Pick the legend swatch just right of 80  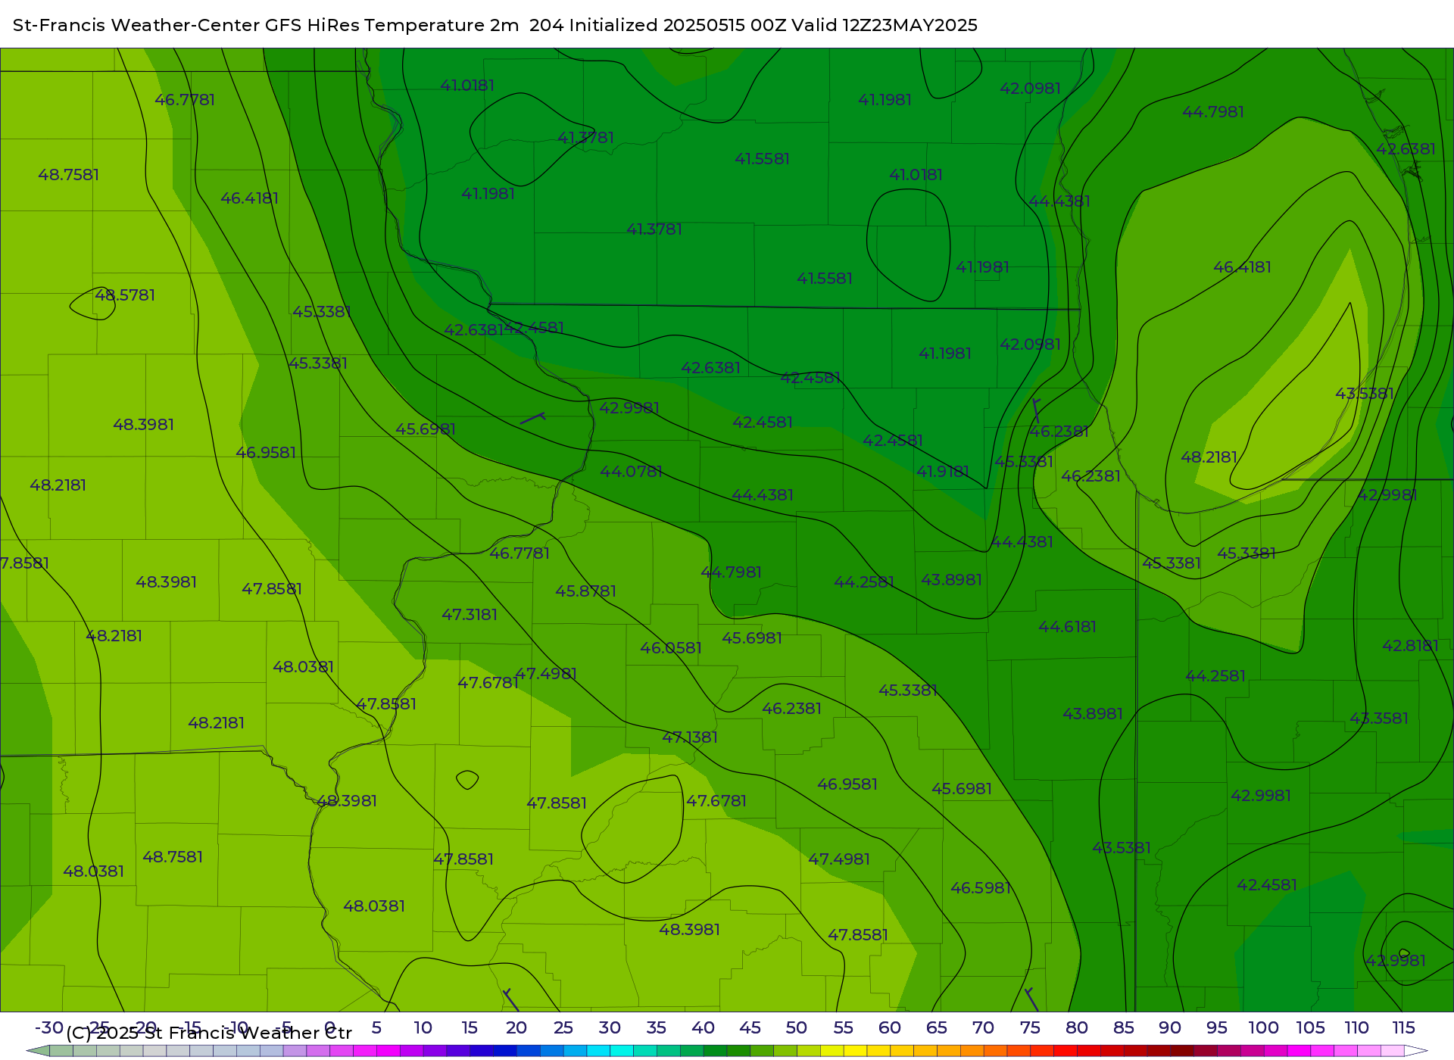point(1089,1051)
